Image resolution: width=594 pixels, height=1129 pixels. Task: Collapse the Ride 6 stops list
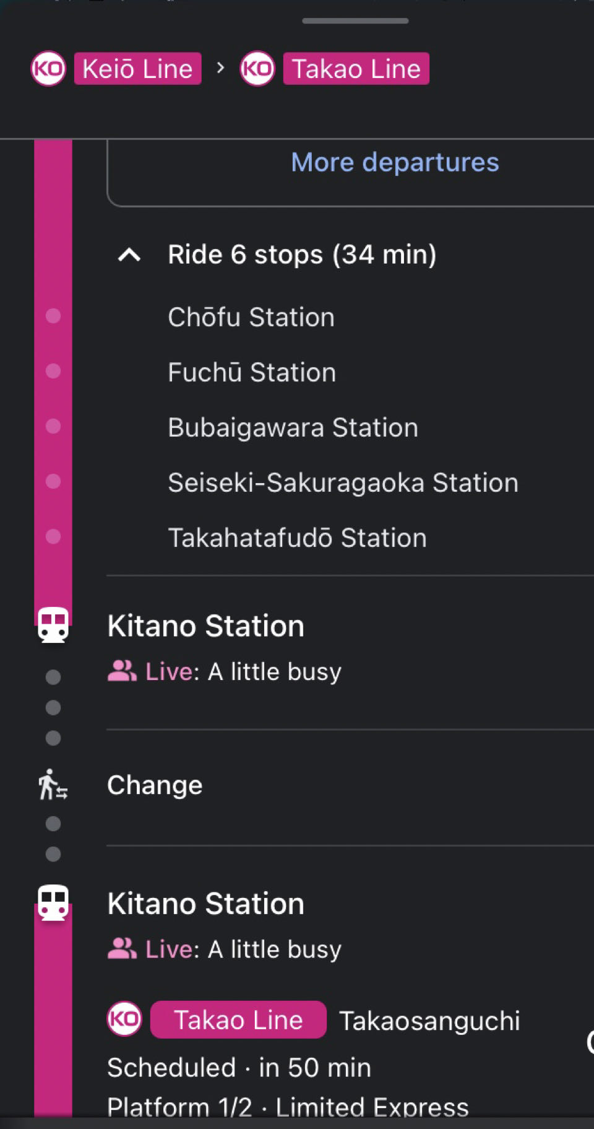tap(129, 255)
